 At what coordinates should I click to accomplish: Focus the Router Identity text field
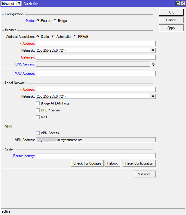point(96,156)
